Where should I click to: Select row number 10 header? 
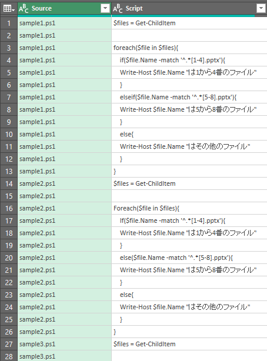tap(9, 134)
